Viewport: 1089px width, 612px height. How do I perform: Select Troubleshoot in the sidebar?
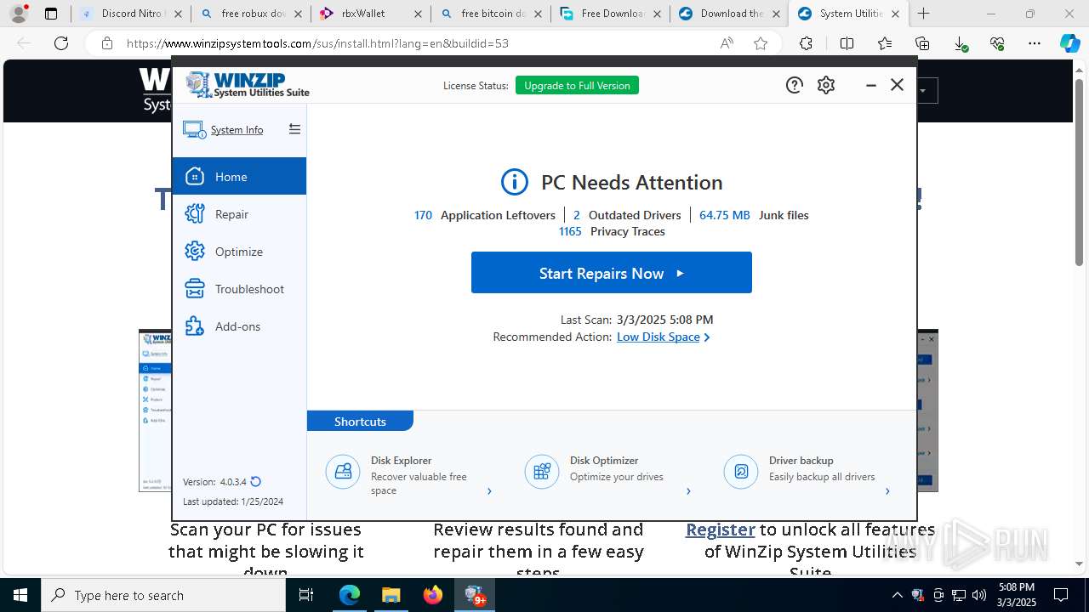click(239, 289)
